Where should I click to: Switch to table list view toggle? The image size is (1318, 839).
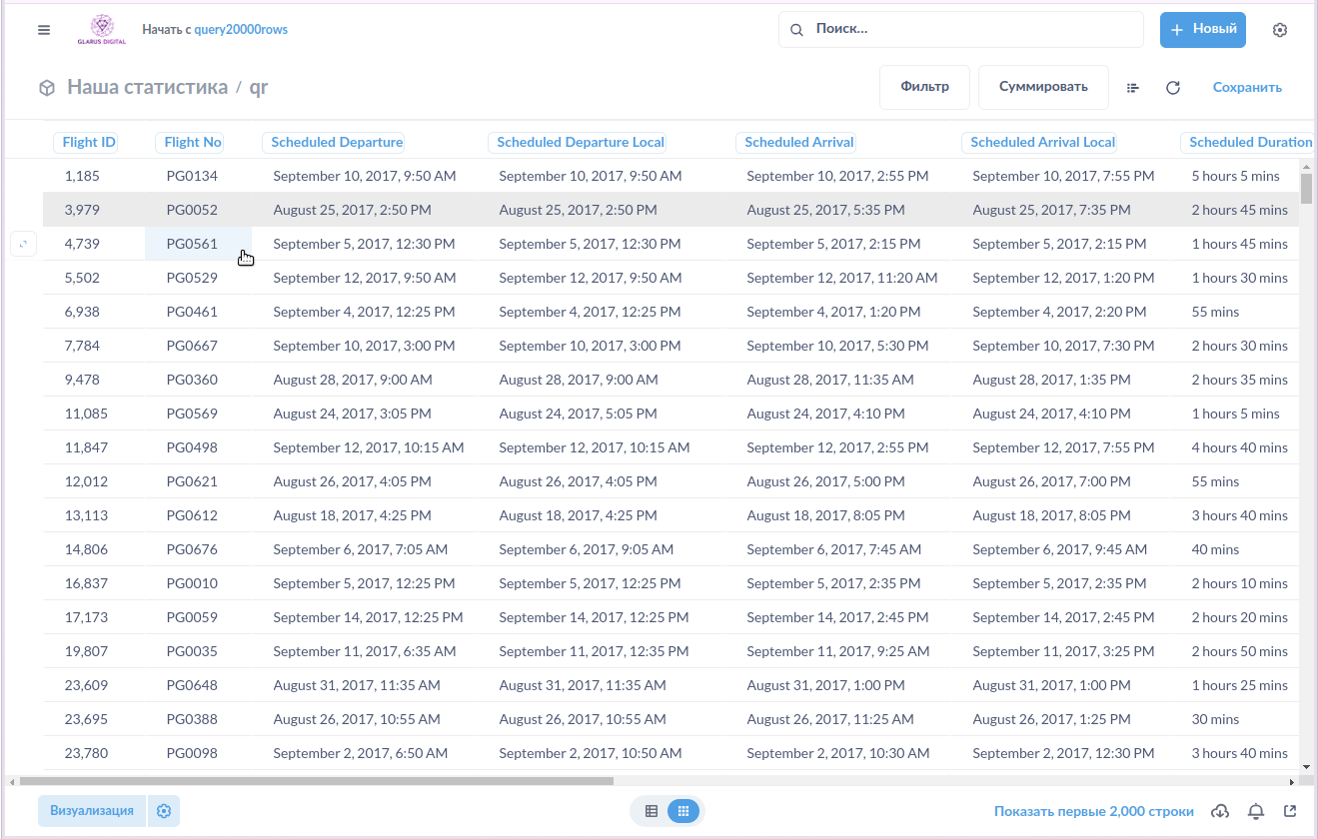652,811
